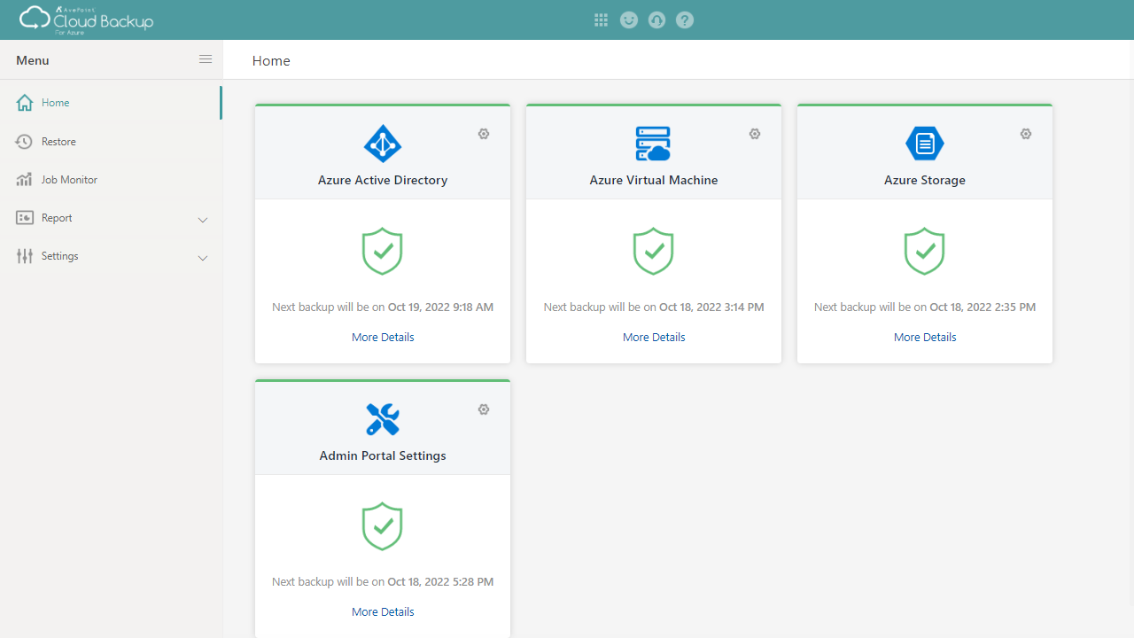Click Azure Virtual Machine shield status icon
This screenshot has width=1134, height=638.
(x=654, y=251)
